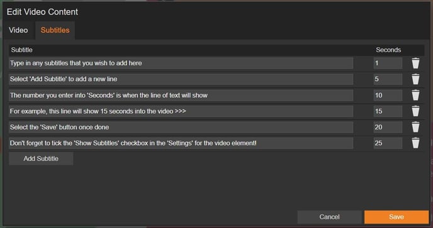Focus the seconds field containing 1
This screenshot has height=228, width=433.
[x=388, y=63]
